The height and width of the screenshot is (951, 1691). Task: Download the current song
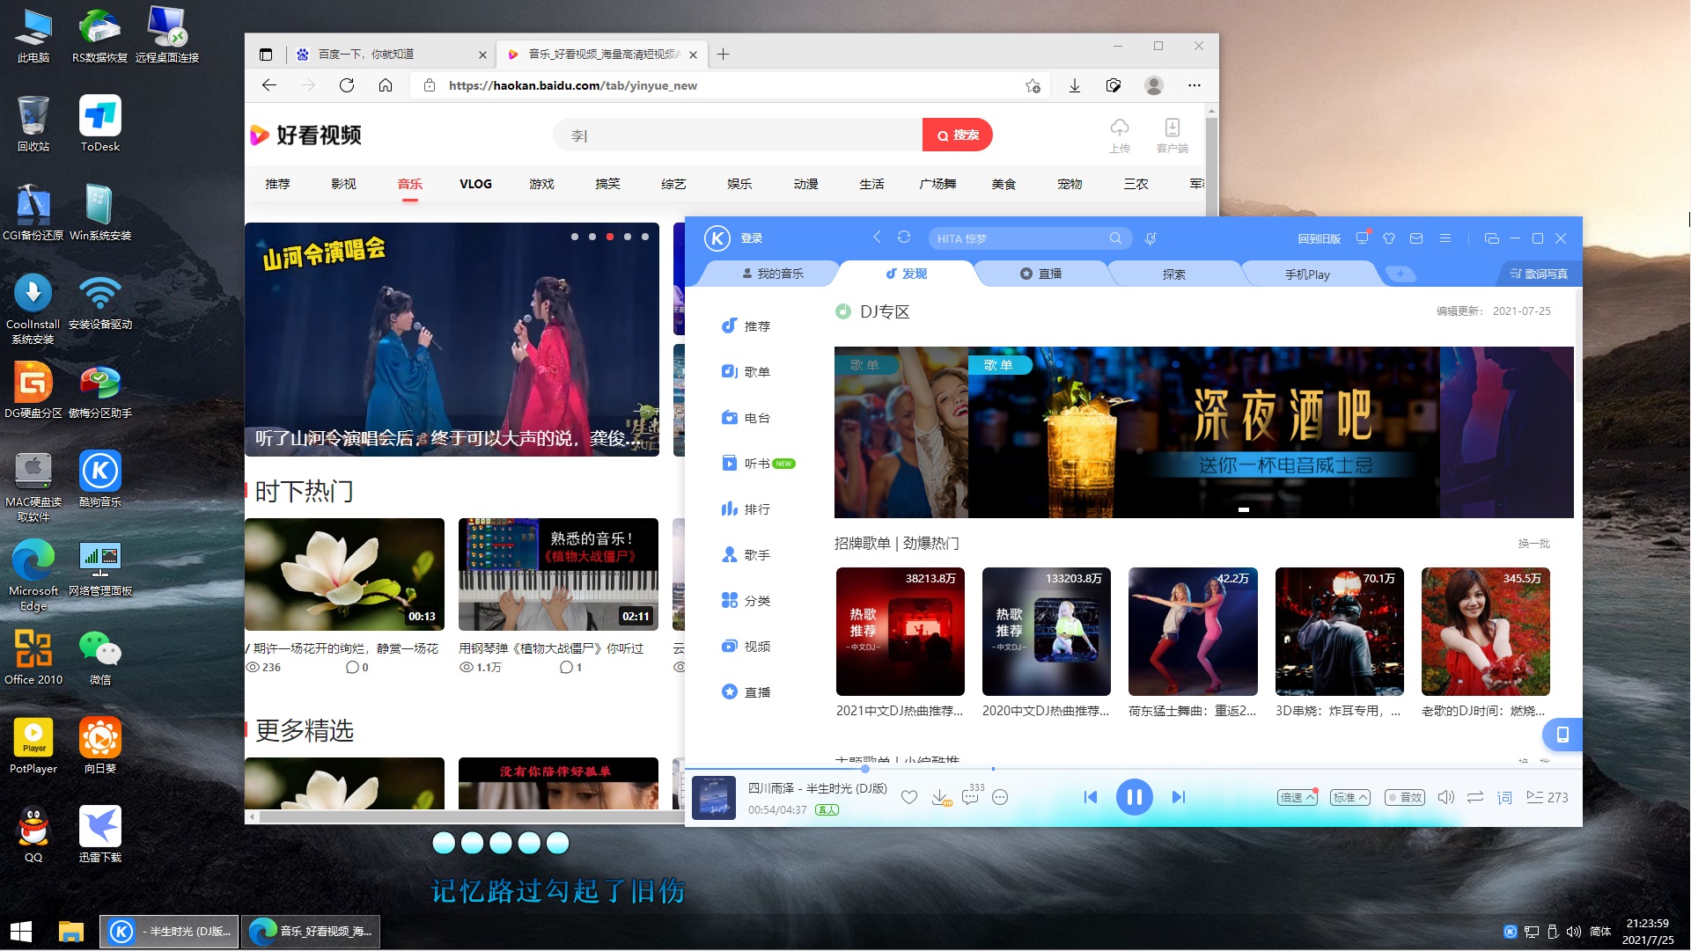coord(940,797)
